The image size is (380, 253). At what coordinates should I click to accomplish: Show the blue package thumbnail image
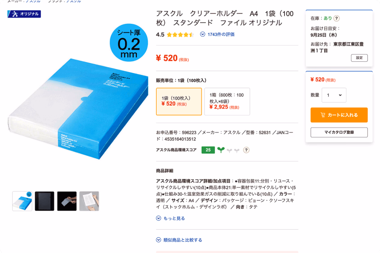23,201
